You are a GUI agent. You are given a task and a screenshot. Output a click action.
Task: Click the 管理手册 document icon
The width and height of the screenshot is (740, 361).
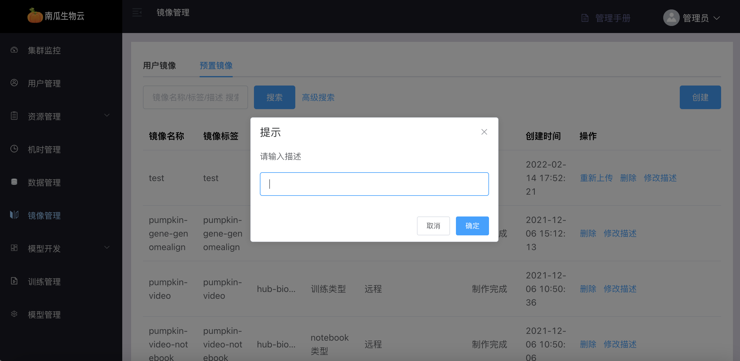585,18
